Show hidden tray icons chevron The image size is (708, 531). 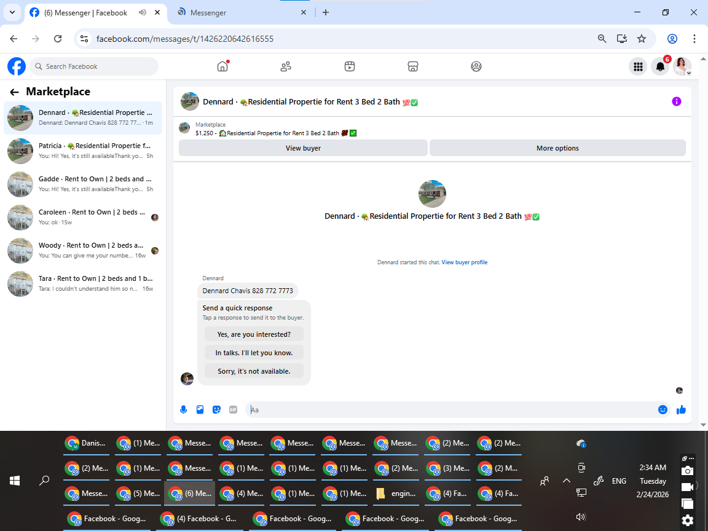click(567, 481)
